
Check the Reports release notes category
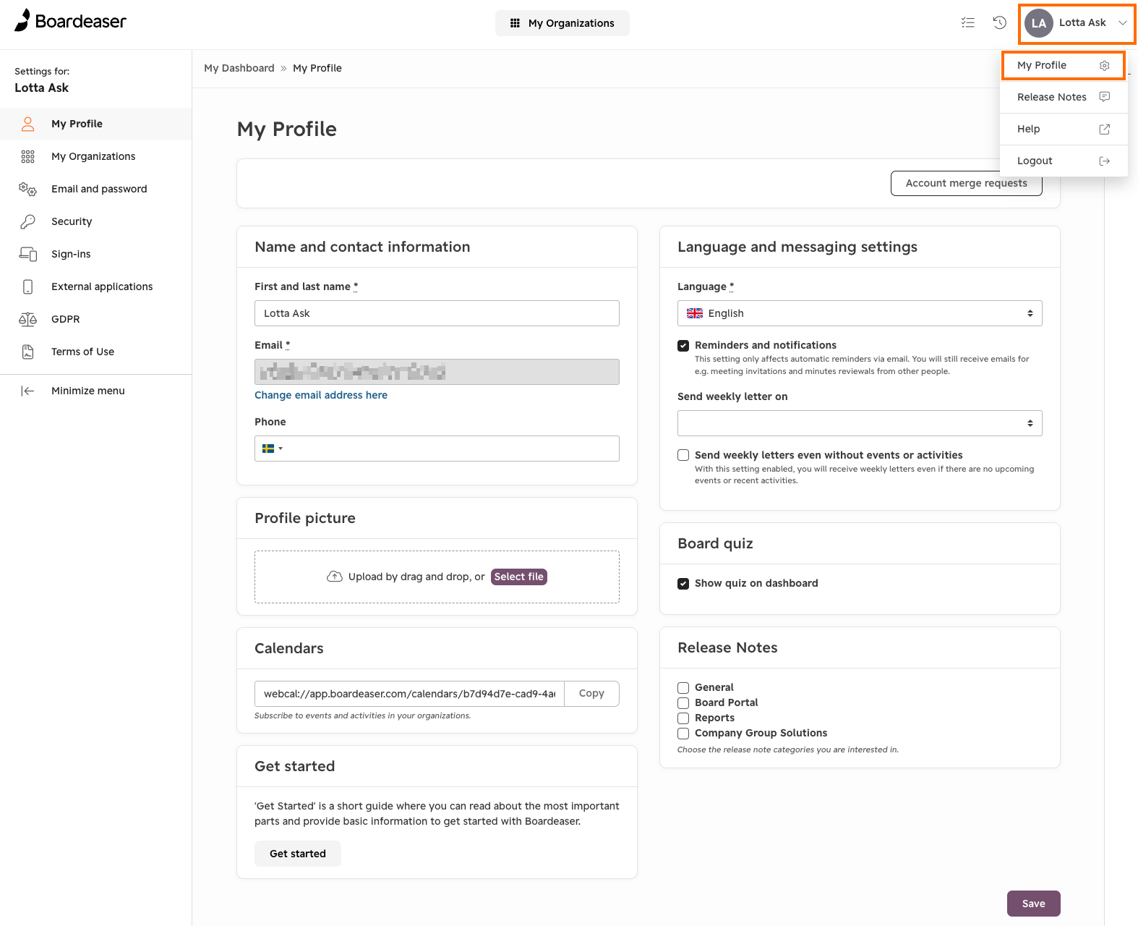click(x=683, y=718)
